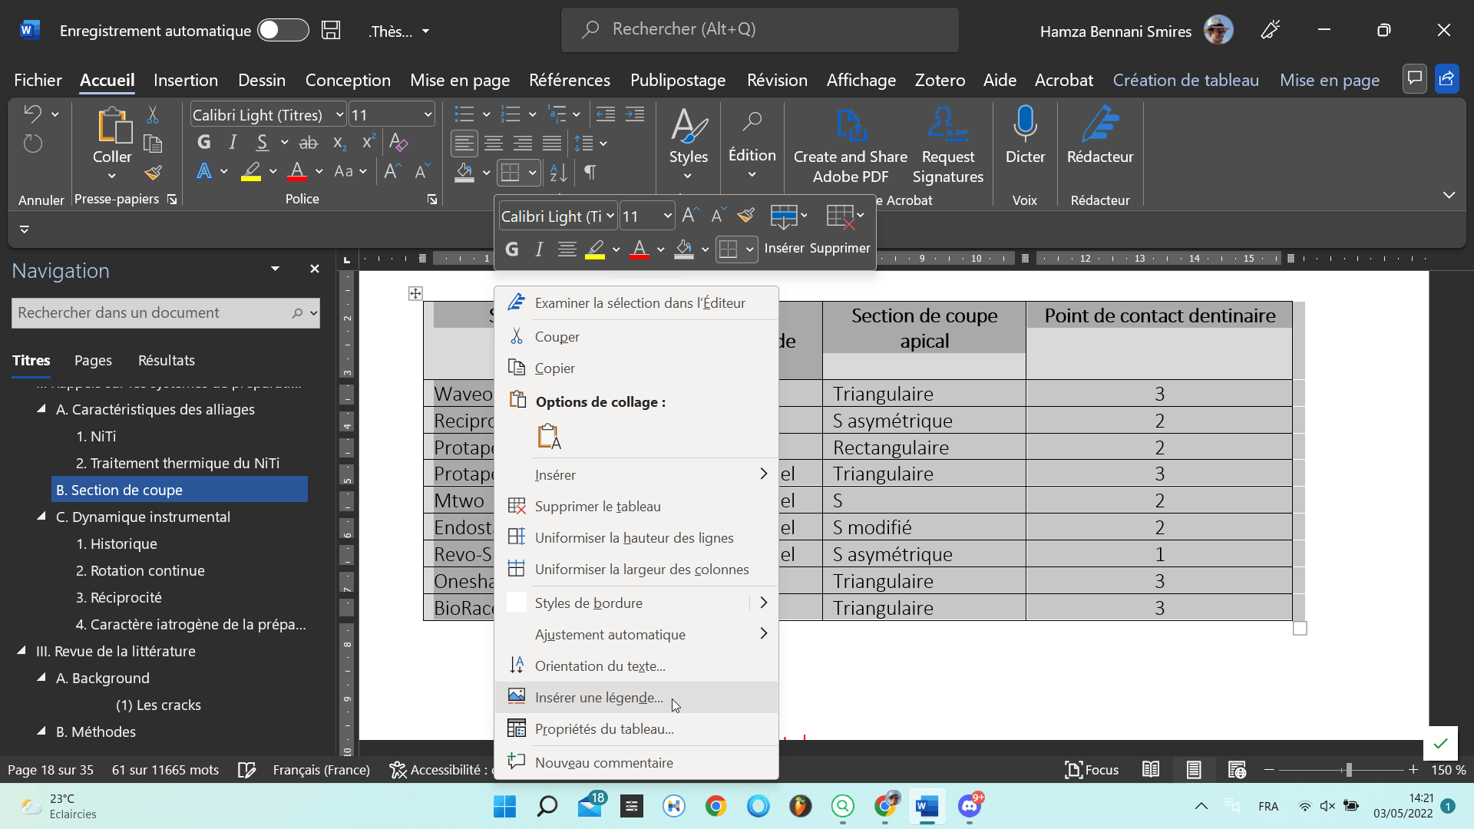
Task: Click the Rédacteur editor icon
Action: pyautogui.click(x=1099, y=124)
